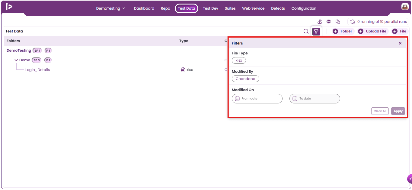
Task: Open the Web Service tab
Action: click(253, 8)
